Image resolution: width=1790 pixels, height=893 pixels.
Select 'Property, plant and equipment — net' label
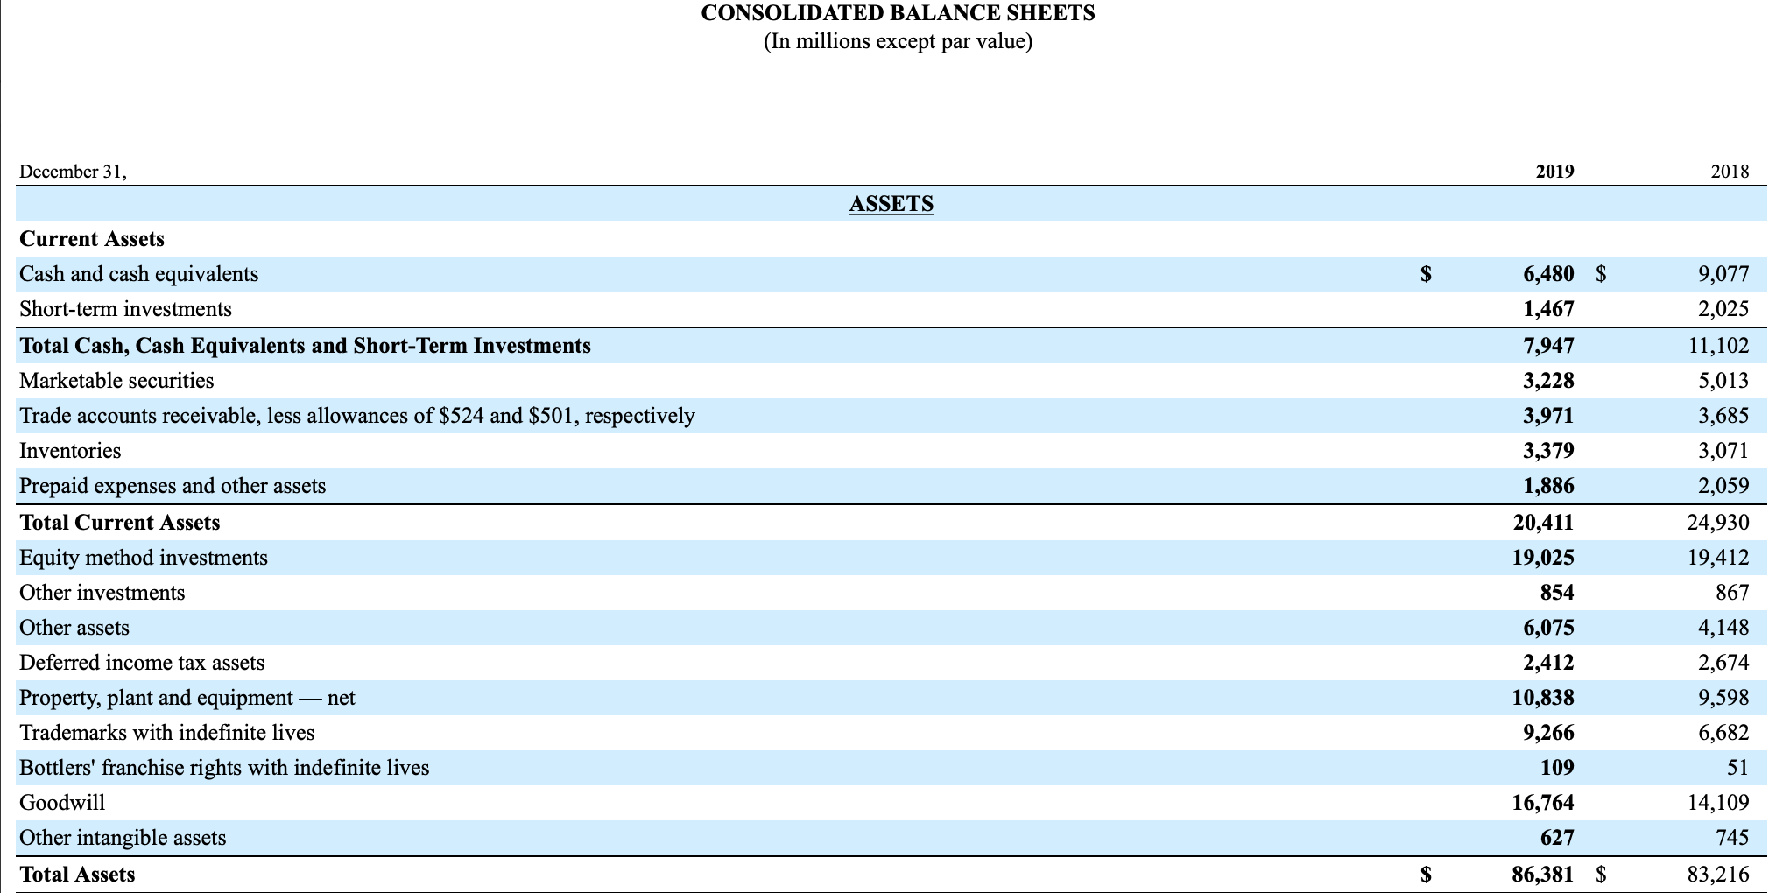point(187,698)
